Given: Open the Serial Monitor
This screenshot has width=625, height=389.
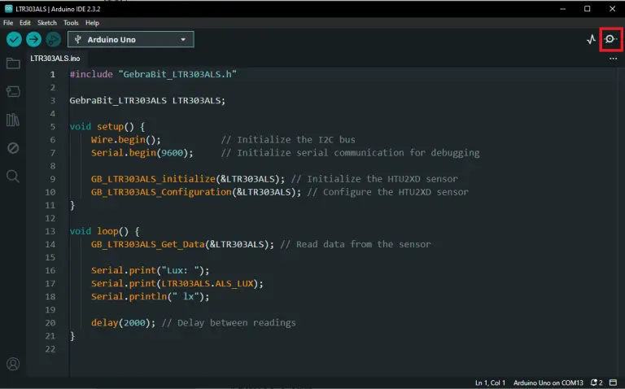Looking at the screenshot, I should [x=610, y=39].
